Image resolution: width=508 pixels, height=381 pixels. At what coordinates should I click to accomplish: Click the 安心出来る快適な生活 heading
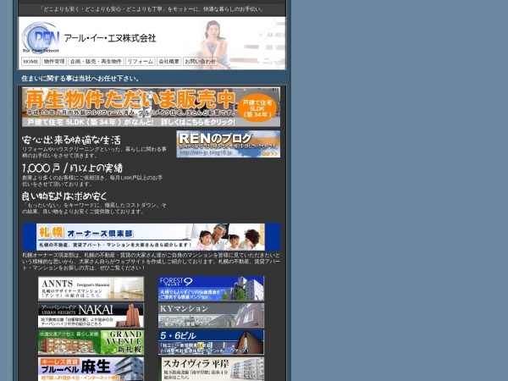click(x=71, y=140)
